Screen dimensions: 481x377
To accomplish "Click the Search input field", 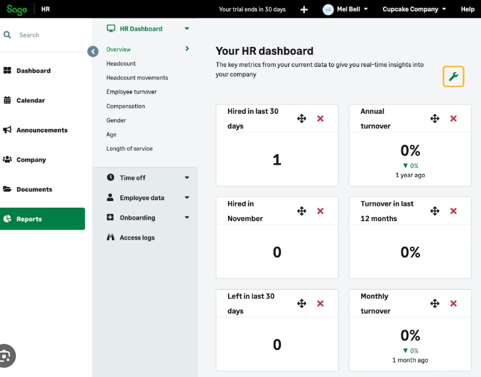I will tap(46, 35).
